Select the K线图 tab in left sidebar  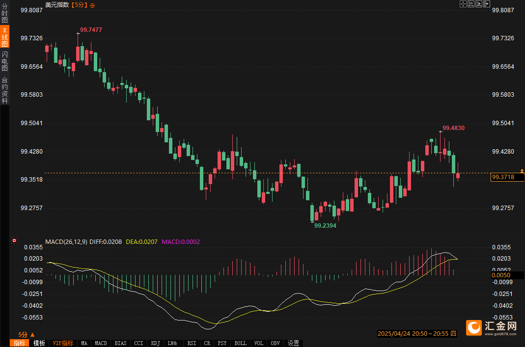(5, 37)
